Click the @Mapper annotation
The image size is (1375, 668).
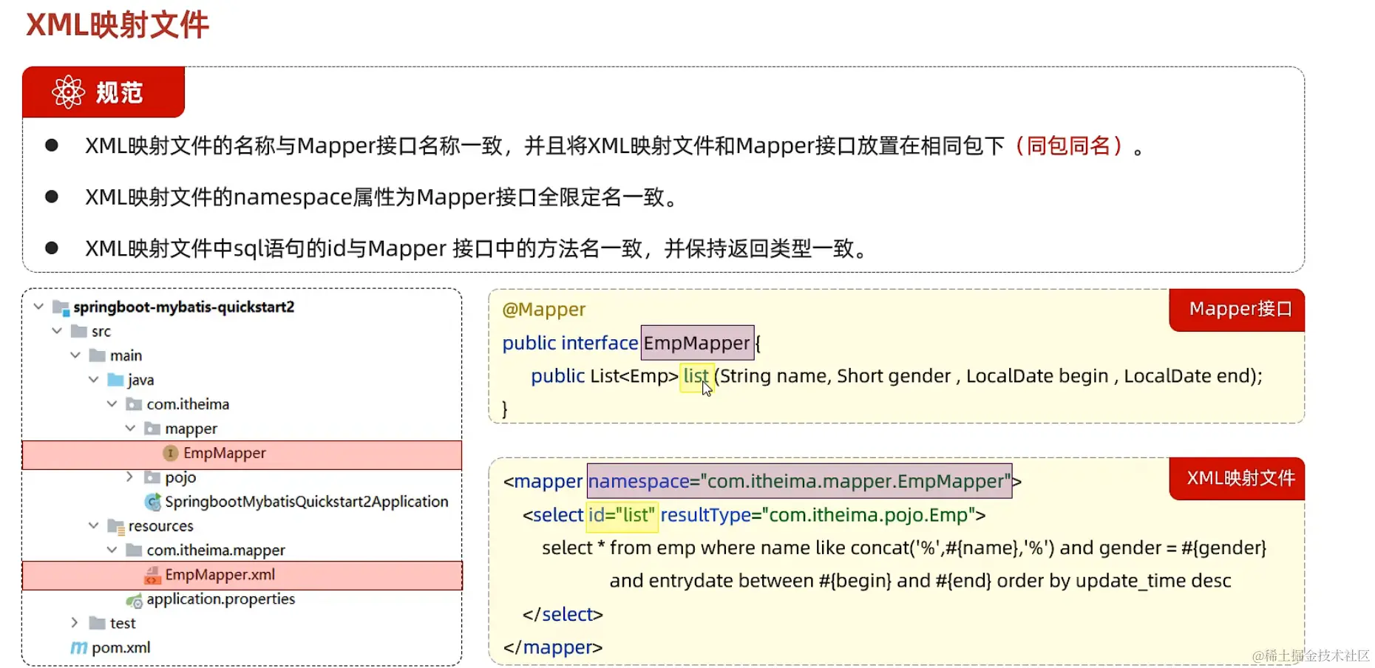[544, 310]
